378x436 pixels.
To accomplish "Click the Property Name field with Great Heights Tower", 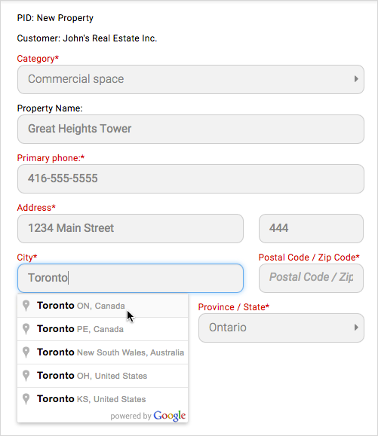I will coord(191,129).
